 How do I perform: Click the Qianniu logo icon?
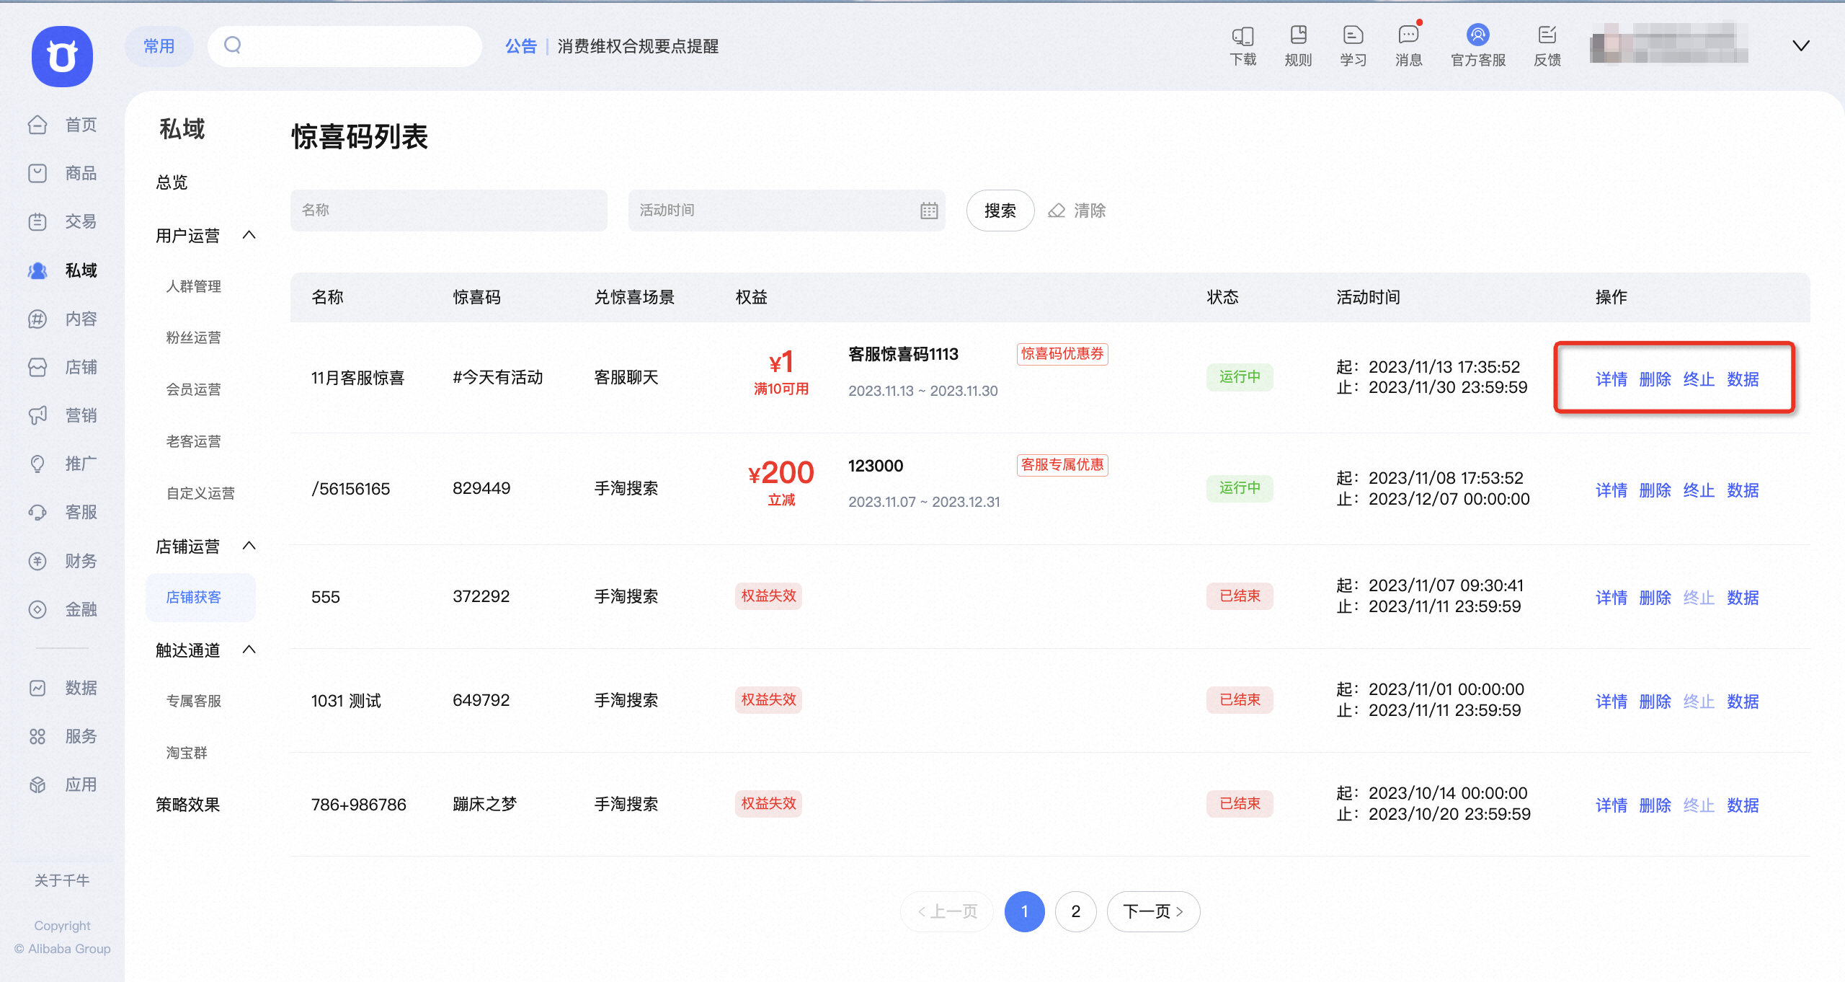pyautogui.click(x=62, y=56)
